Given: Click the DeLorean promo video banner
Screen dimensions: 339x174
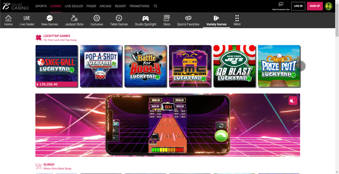Looking at the screenshot, I should pyautogui.click(x=168, y=125).
